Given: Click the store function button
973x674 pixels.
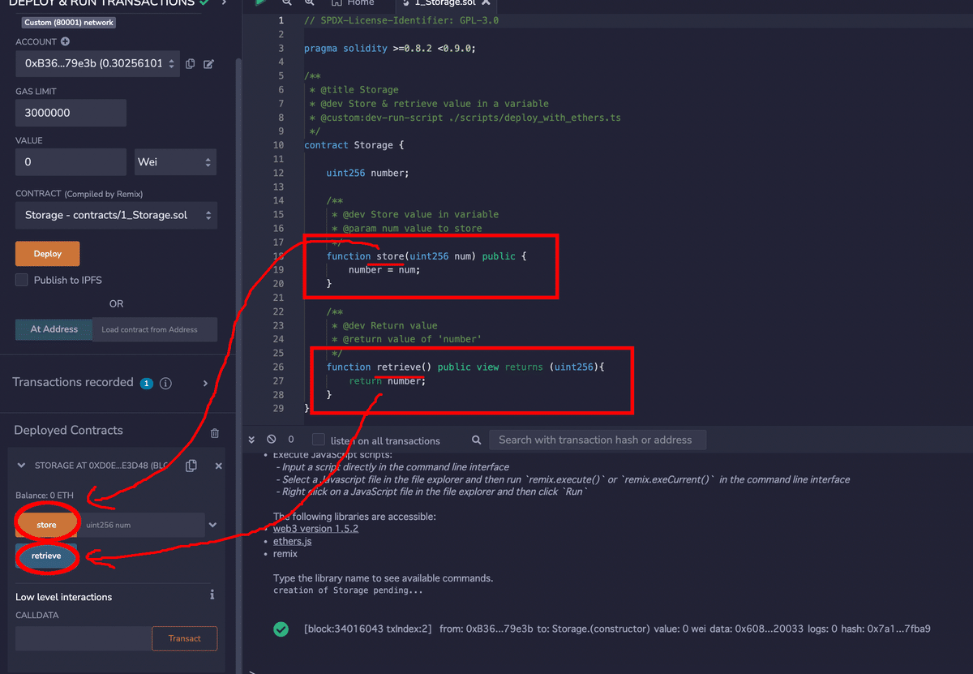Looking at the screenshot, I should click(46, 525).
